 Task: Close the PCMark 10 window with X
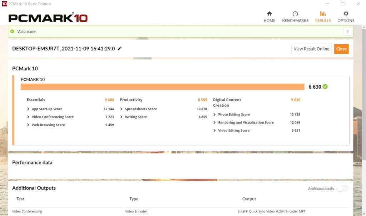tap(358, 4)
